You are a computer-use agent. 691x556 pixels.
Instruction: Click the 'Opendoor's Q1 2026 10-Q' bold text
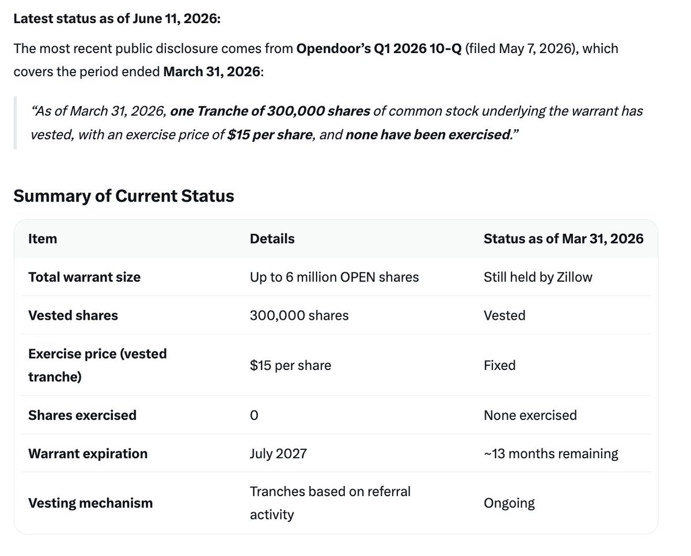378,48
